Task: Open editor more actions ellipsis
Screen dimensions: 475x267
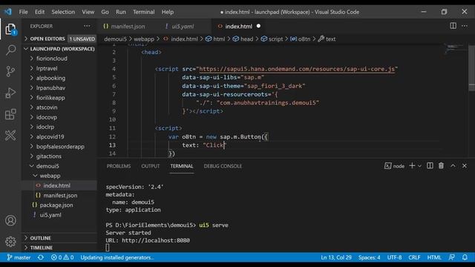Action: pos(465,26)
